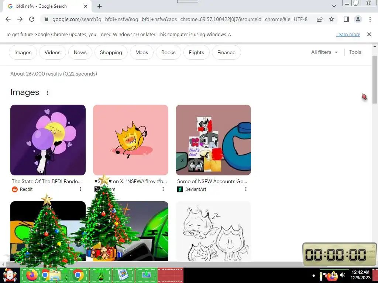Switch to the Videos filter
Viewport: 378px width, 283px height.
tap(52, 52)
